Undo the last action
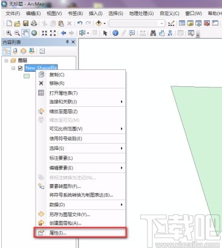222x248 pixels. tap(80, 24)
